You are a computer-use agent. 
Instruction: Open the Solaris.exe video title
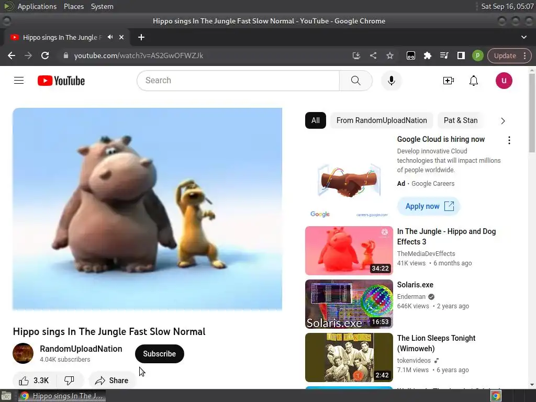click(x=415, y=285)
